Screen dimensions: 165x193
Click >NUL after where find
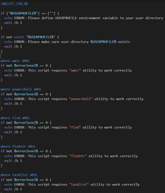pos(26,118)
